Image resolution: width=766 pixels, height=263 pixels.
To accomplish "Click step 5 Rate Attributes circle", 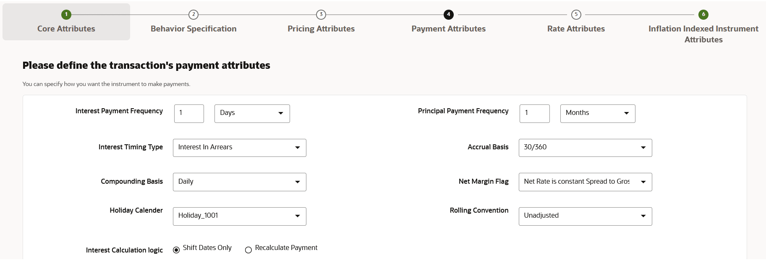I will coord(575,14).
